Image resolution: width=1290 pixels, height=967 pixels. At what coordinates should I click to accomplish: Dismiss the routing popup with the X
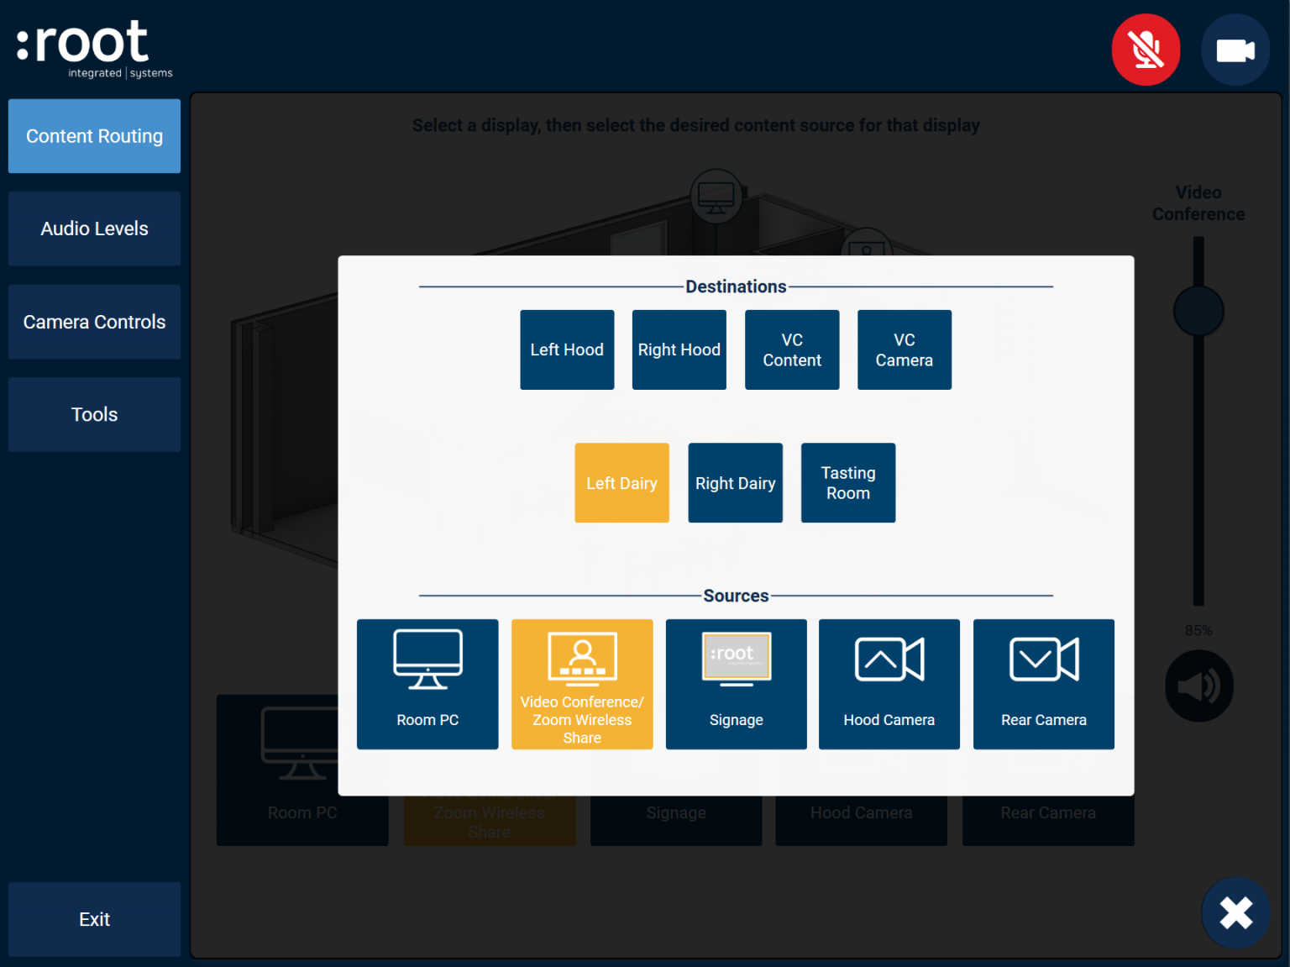[1235, 912]
